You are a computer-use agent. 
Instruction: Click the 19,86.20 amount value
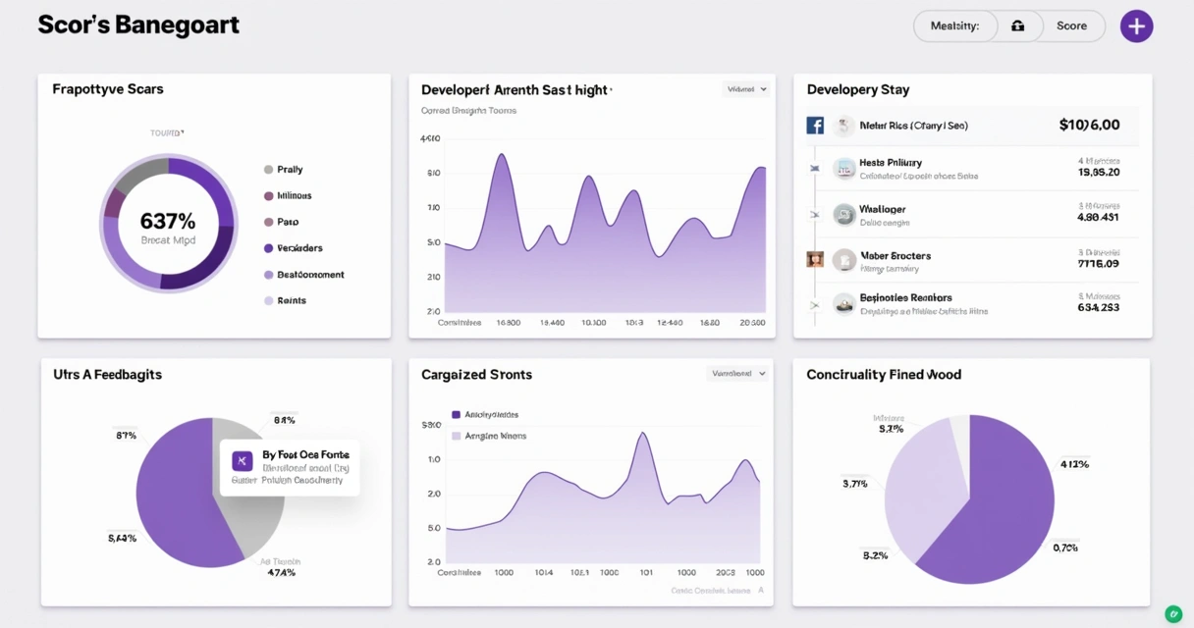pos(1098,172)
